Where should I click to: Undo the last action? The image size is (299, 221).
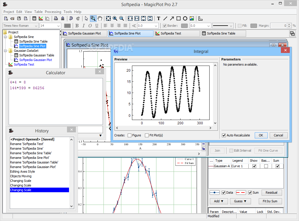point(71,18)
